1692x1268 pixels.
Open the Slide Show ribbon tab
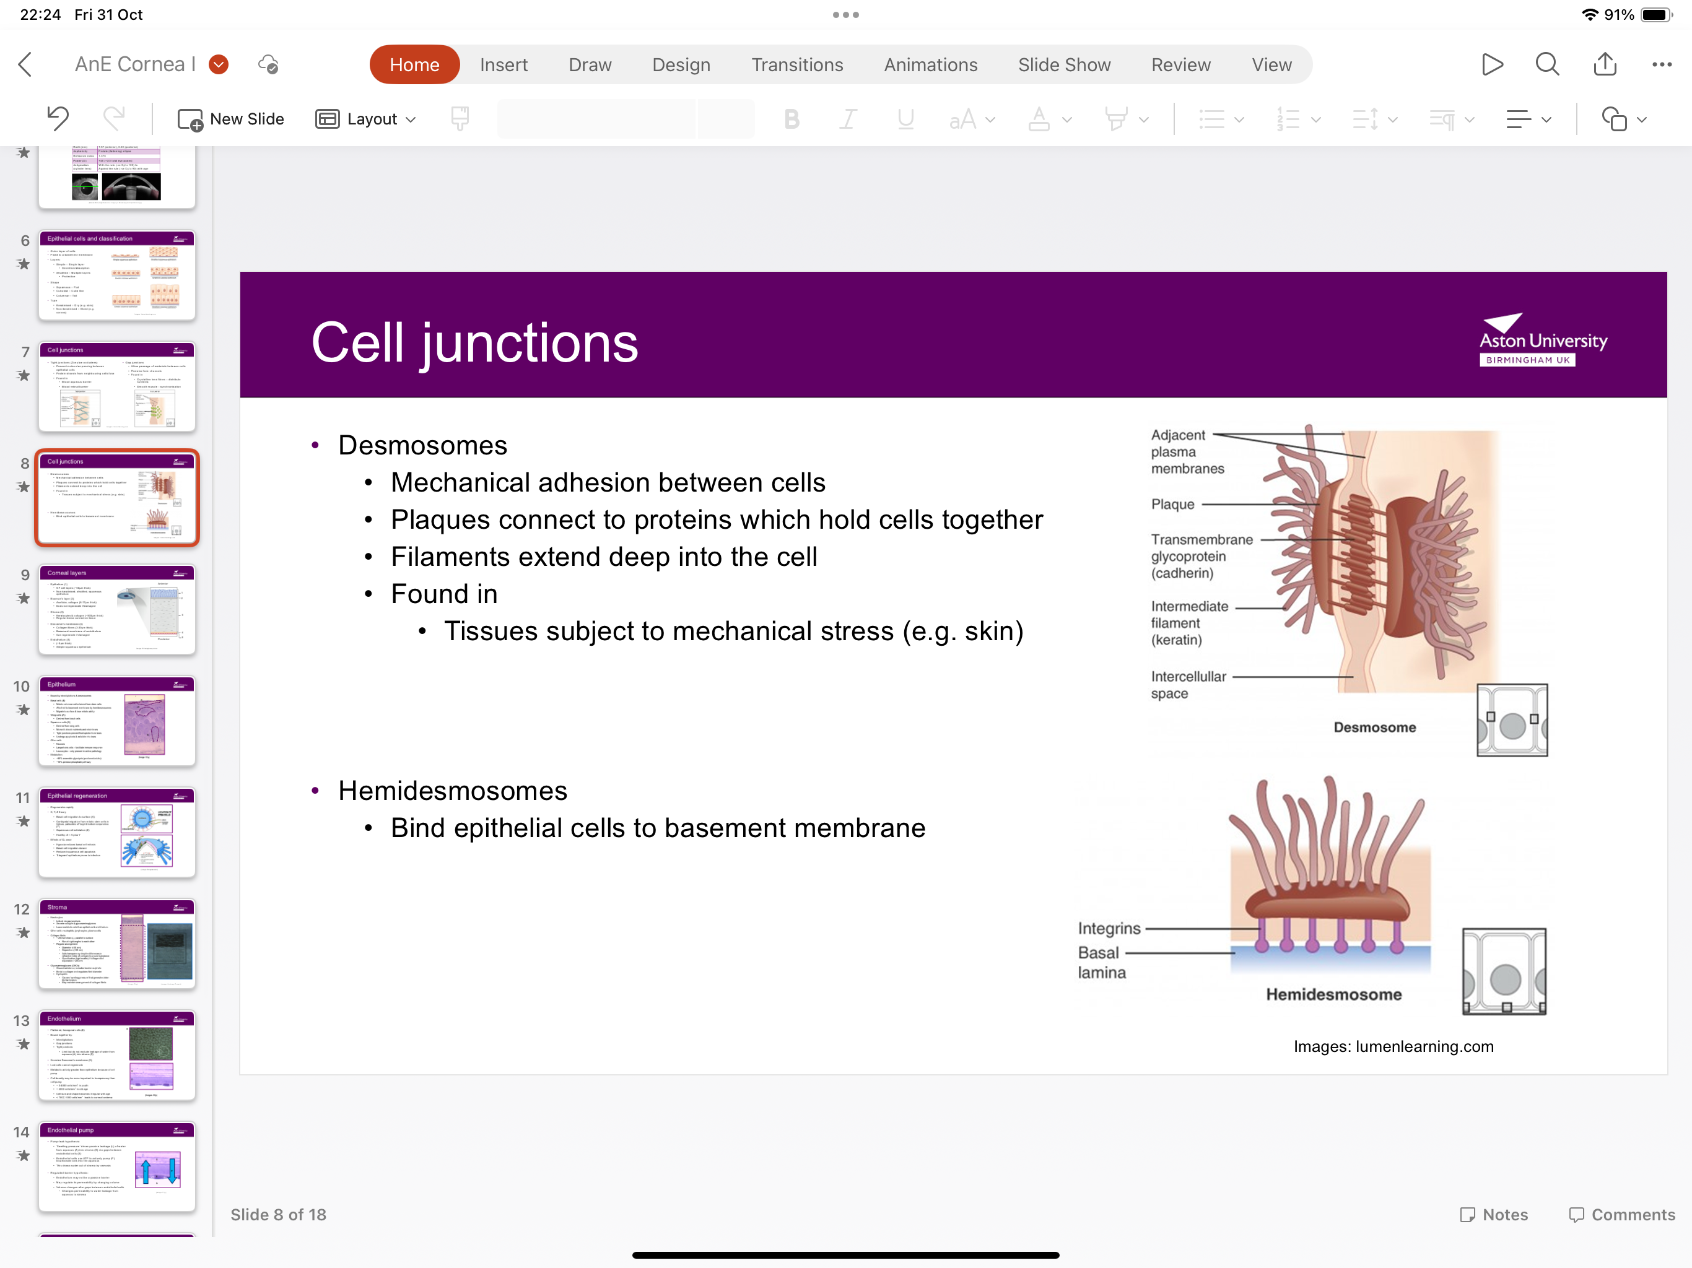click(x=1064, y=64)
